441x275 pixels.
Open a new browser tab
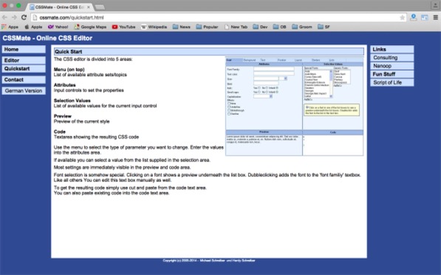[100, 7]
